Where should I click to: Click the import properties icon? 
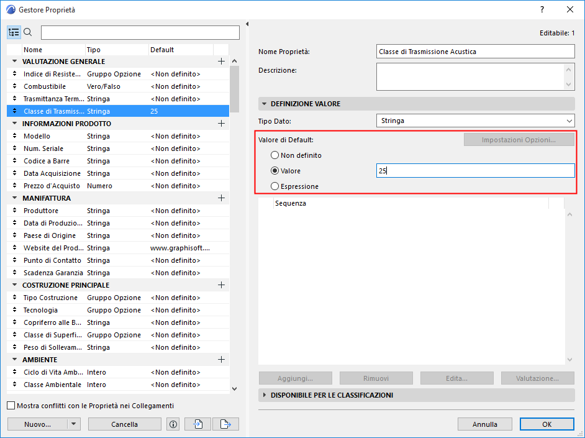click(197, 424)
